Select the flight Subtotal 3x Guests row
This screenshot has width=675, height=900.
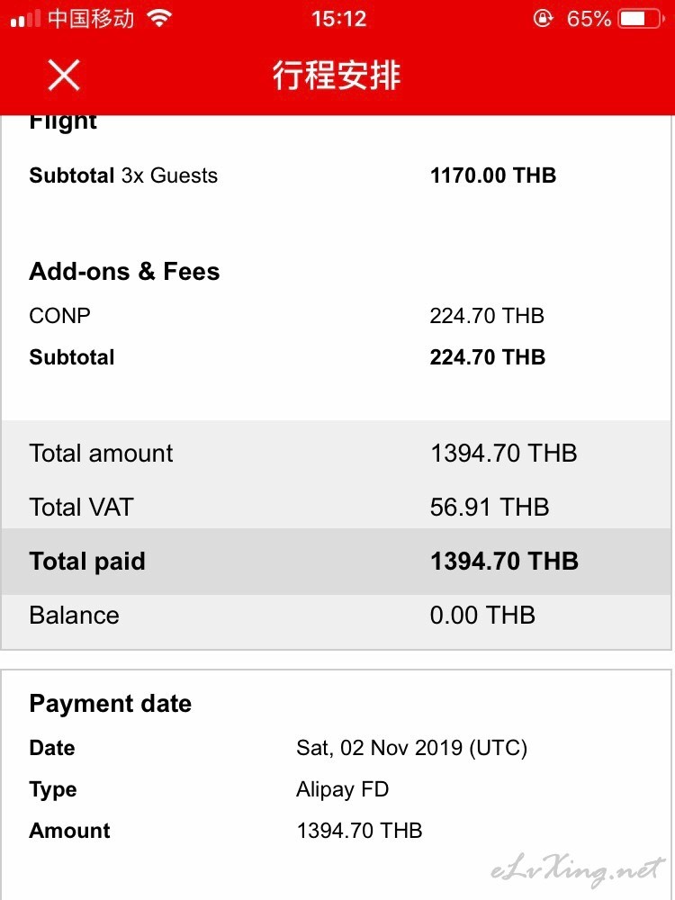point(337,175)
